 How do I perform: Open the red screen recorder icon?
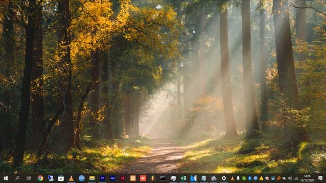pyautogui.click(x=143, y=178)
